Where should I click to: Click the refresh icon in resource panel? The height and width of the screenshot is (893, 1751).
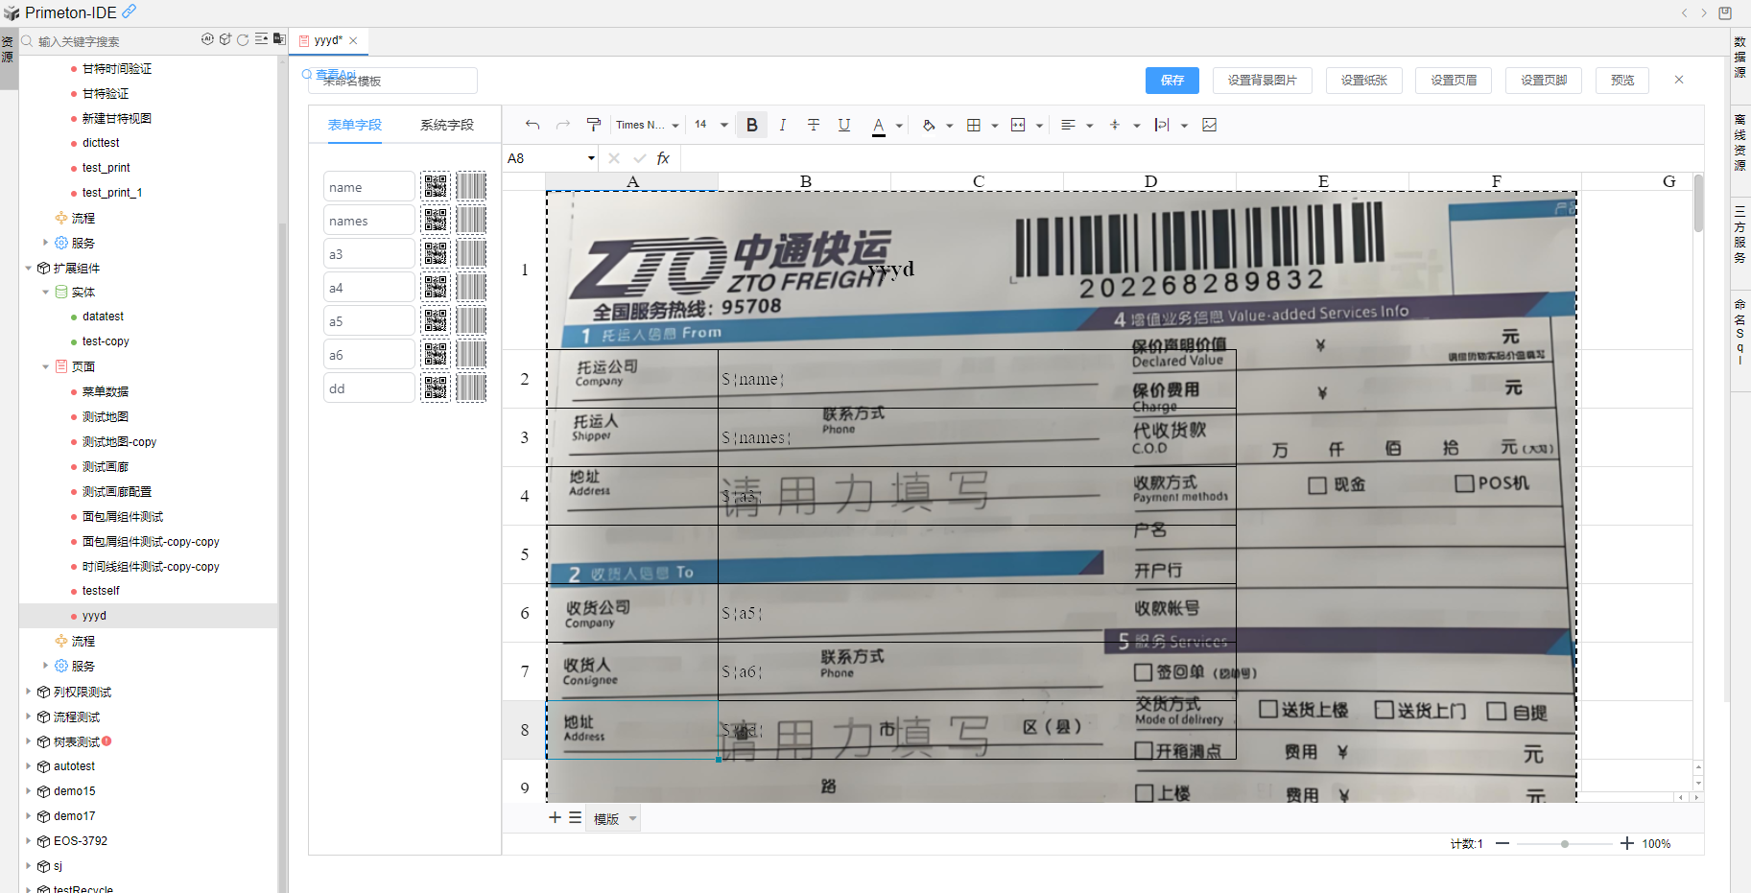[243, 40]
